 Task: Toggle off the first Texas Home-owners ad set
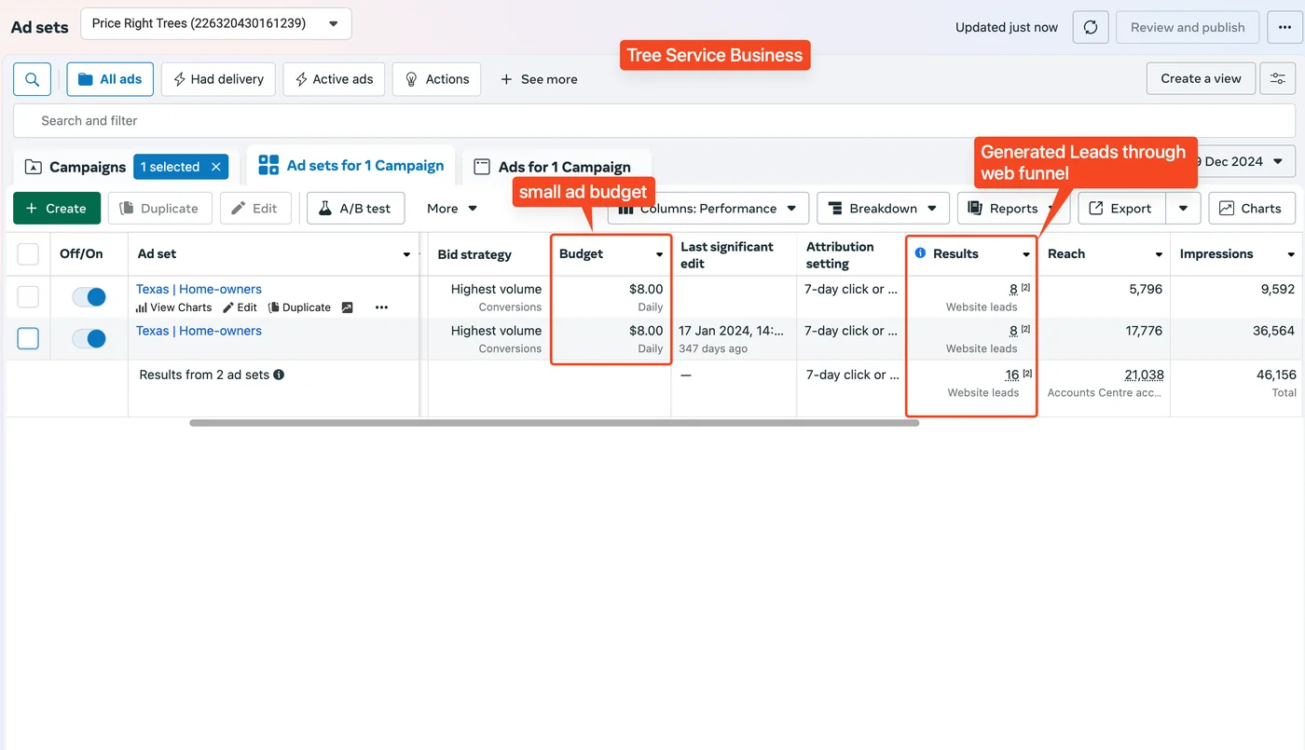point(89,297)
